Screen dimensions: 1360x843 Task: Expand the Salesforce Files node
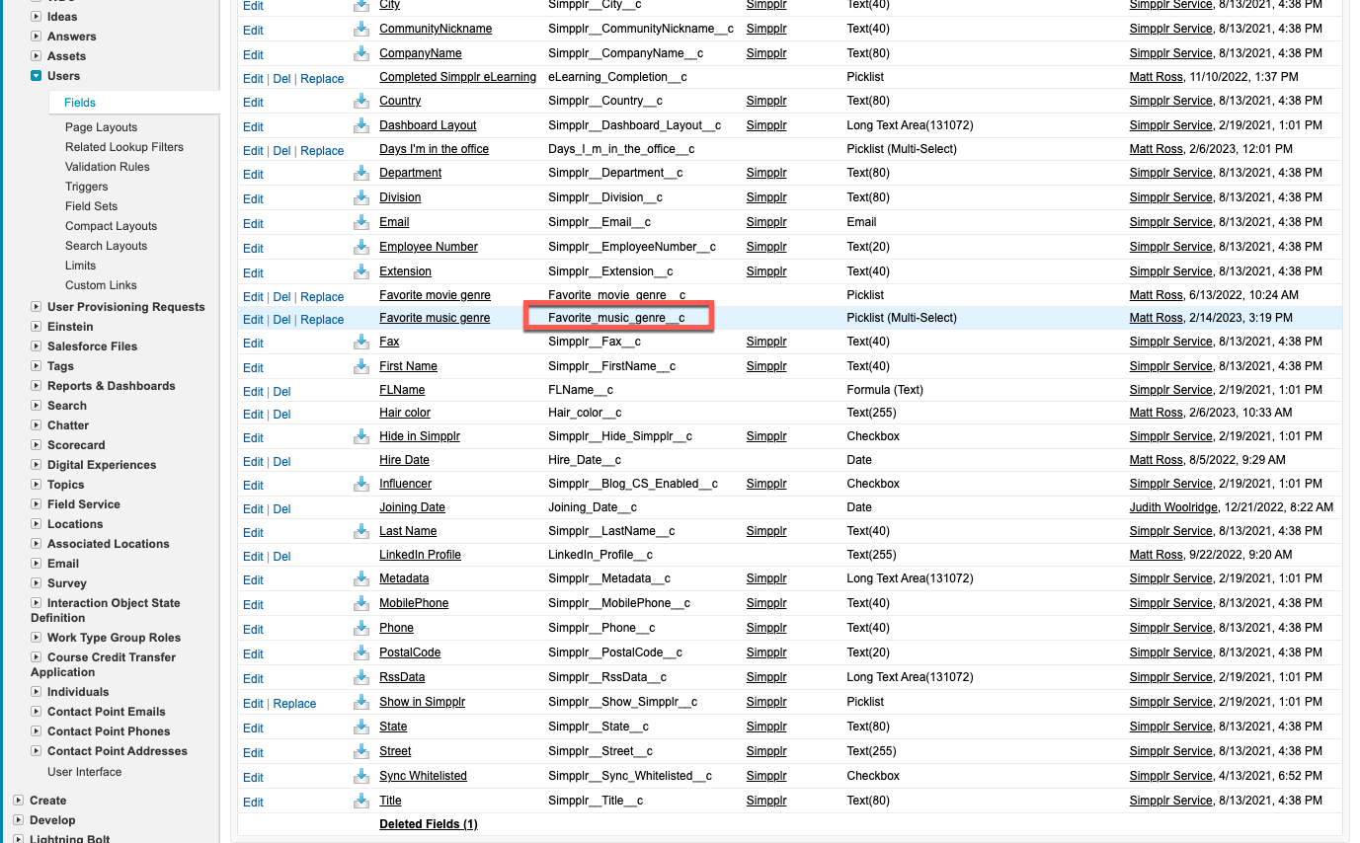tap(37, 346)
